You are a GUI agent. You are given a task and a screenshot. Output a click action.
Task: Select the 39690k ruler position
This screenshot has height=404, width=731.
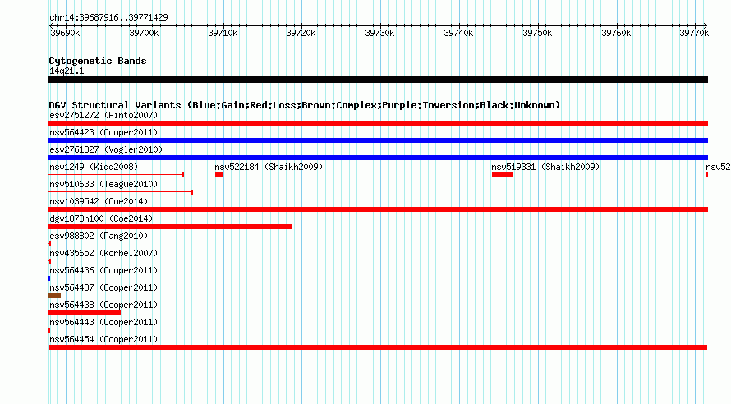point(65,33)
